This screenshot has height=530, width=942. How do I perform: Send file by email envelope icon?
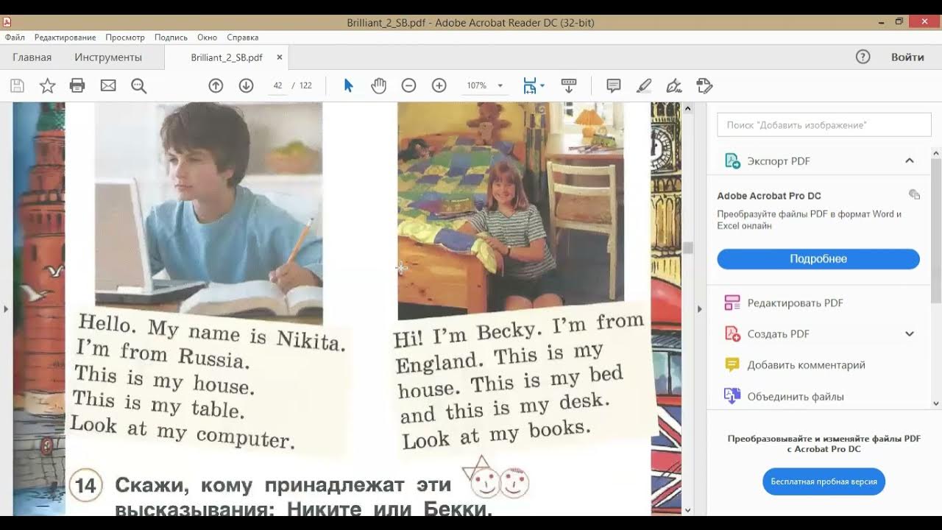pos(108,86)
